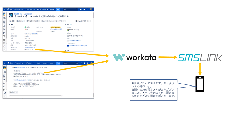Open settings gear in top Jira header
225x114 pixels.
[87, 9]
